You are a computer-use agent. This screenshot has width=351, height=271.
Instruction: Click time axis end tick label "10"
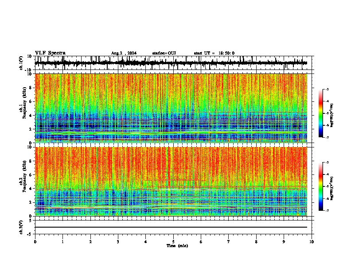pyautogui.click(x=312, y=242)
